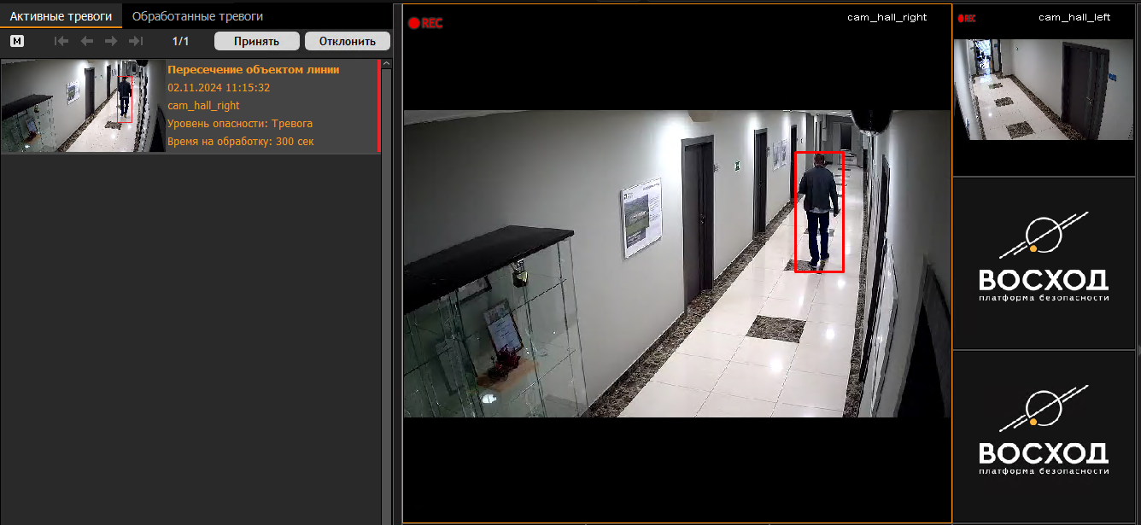Viewport: 1141px width, 525px height.
Task: Jump to the first alarm arrow
Action: tap(61, 41)
